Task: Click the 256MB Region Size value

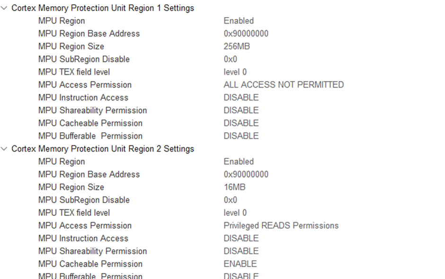Action: (x=237, y=46)
